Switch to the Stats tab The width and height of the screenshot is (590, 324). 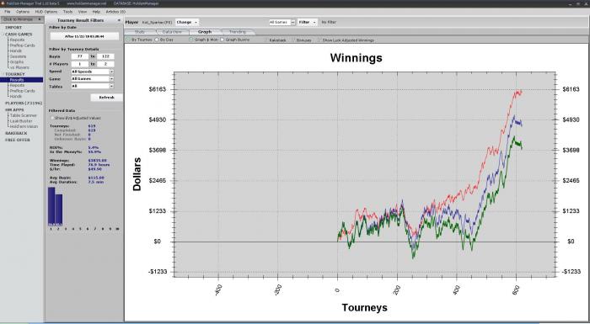[x=140, y=32]
